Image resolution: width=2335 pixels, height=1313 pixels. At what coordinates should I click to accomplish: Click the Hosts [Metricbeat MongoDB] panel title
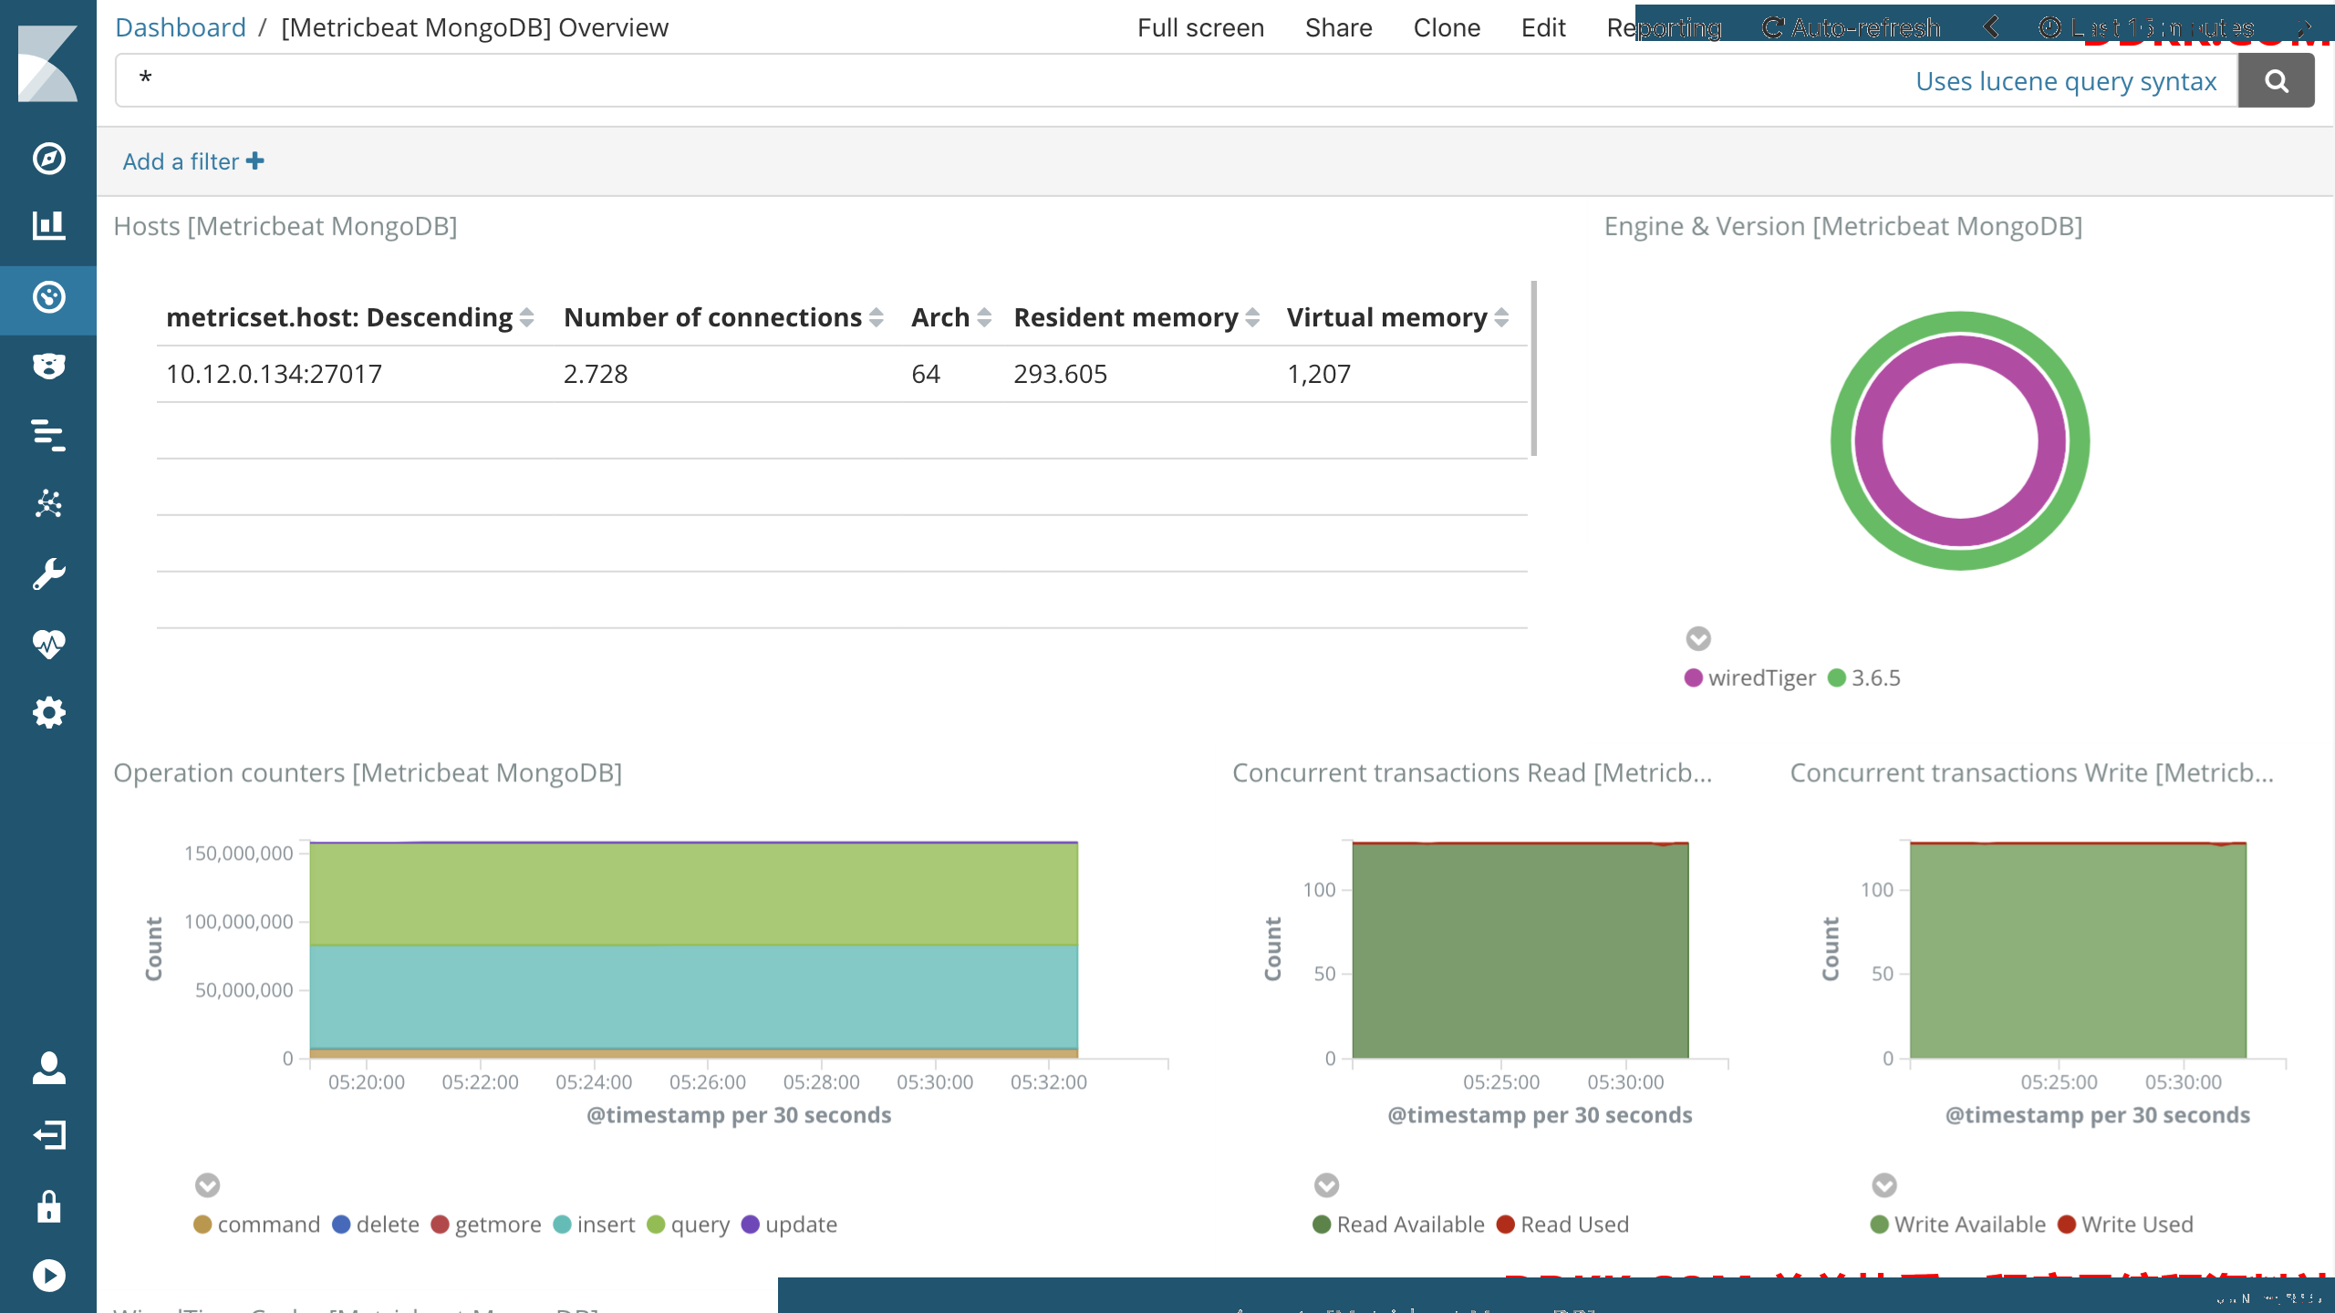tap(285, 226)
